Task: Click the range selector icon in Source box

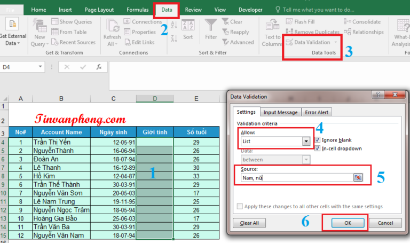Action: [358, 177]
